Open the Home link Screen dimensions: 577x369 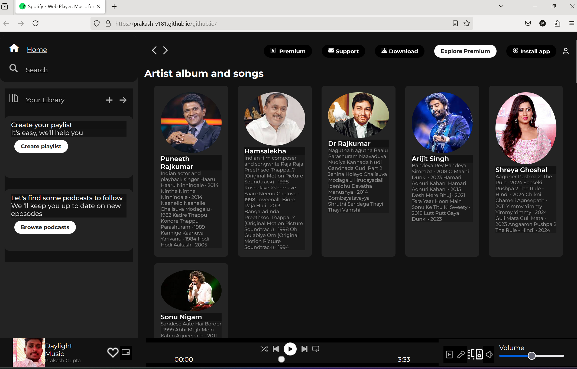(37, 50)
